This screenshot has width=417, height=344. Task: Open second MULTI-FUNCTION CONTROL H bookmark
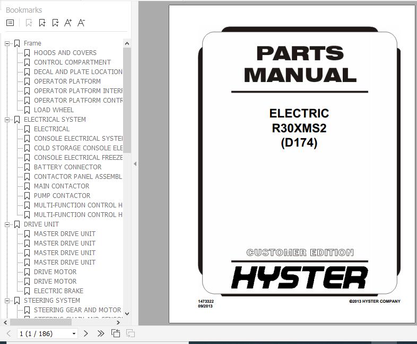(78, 215)
